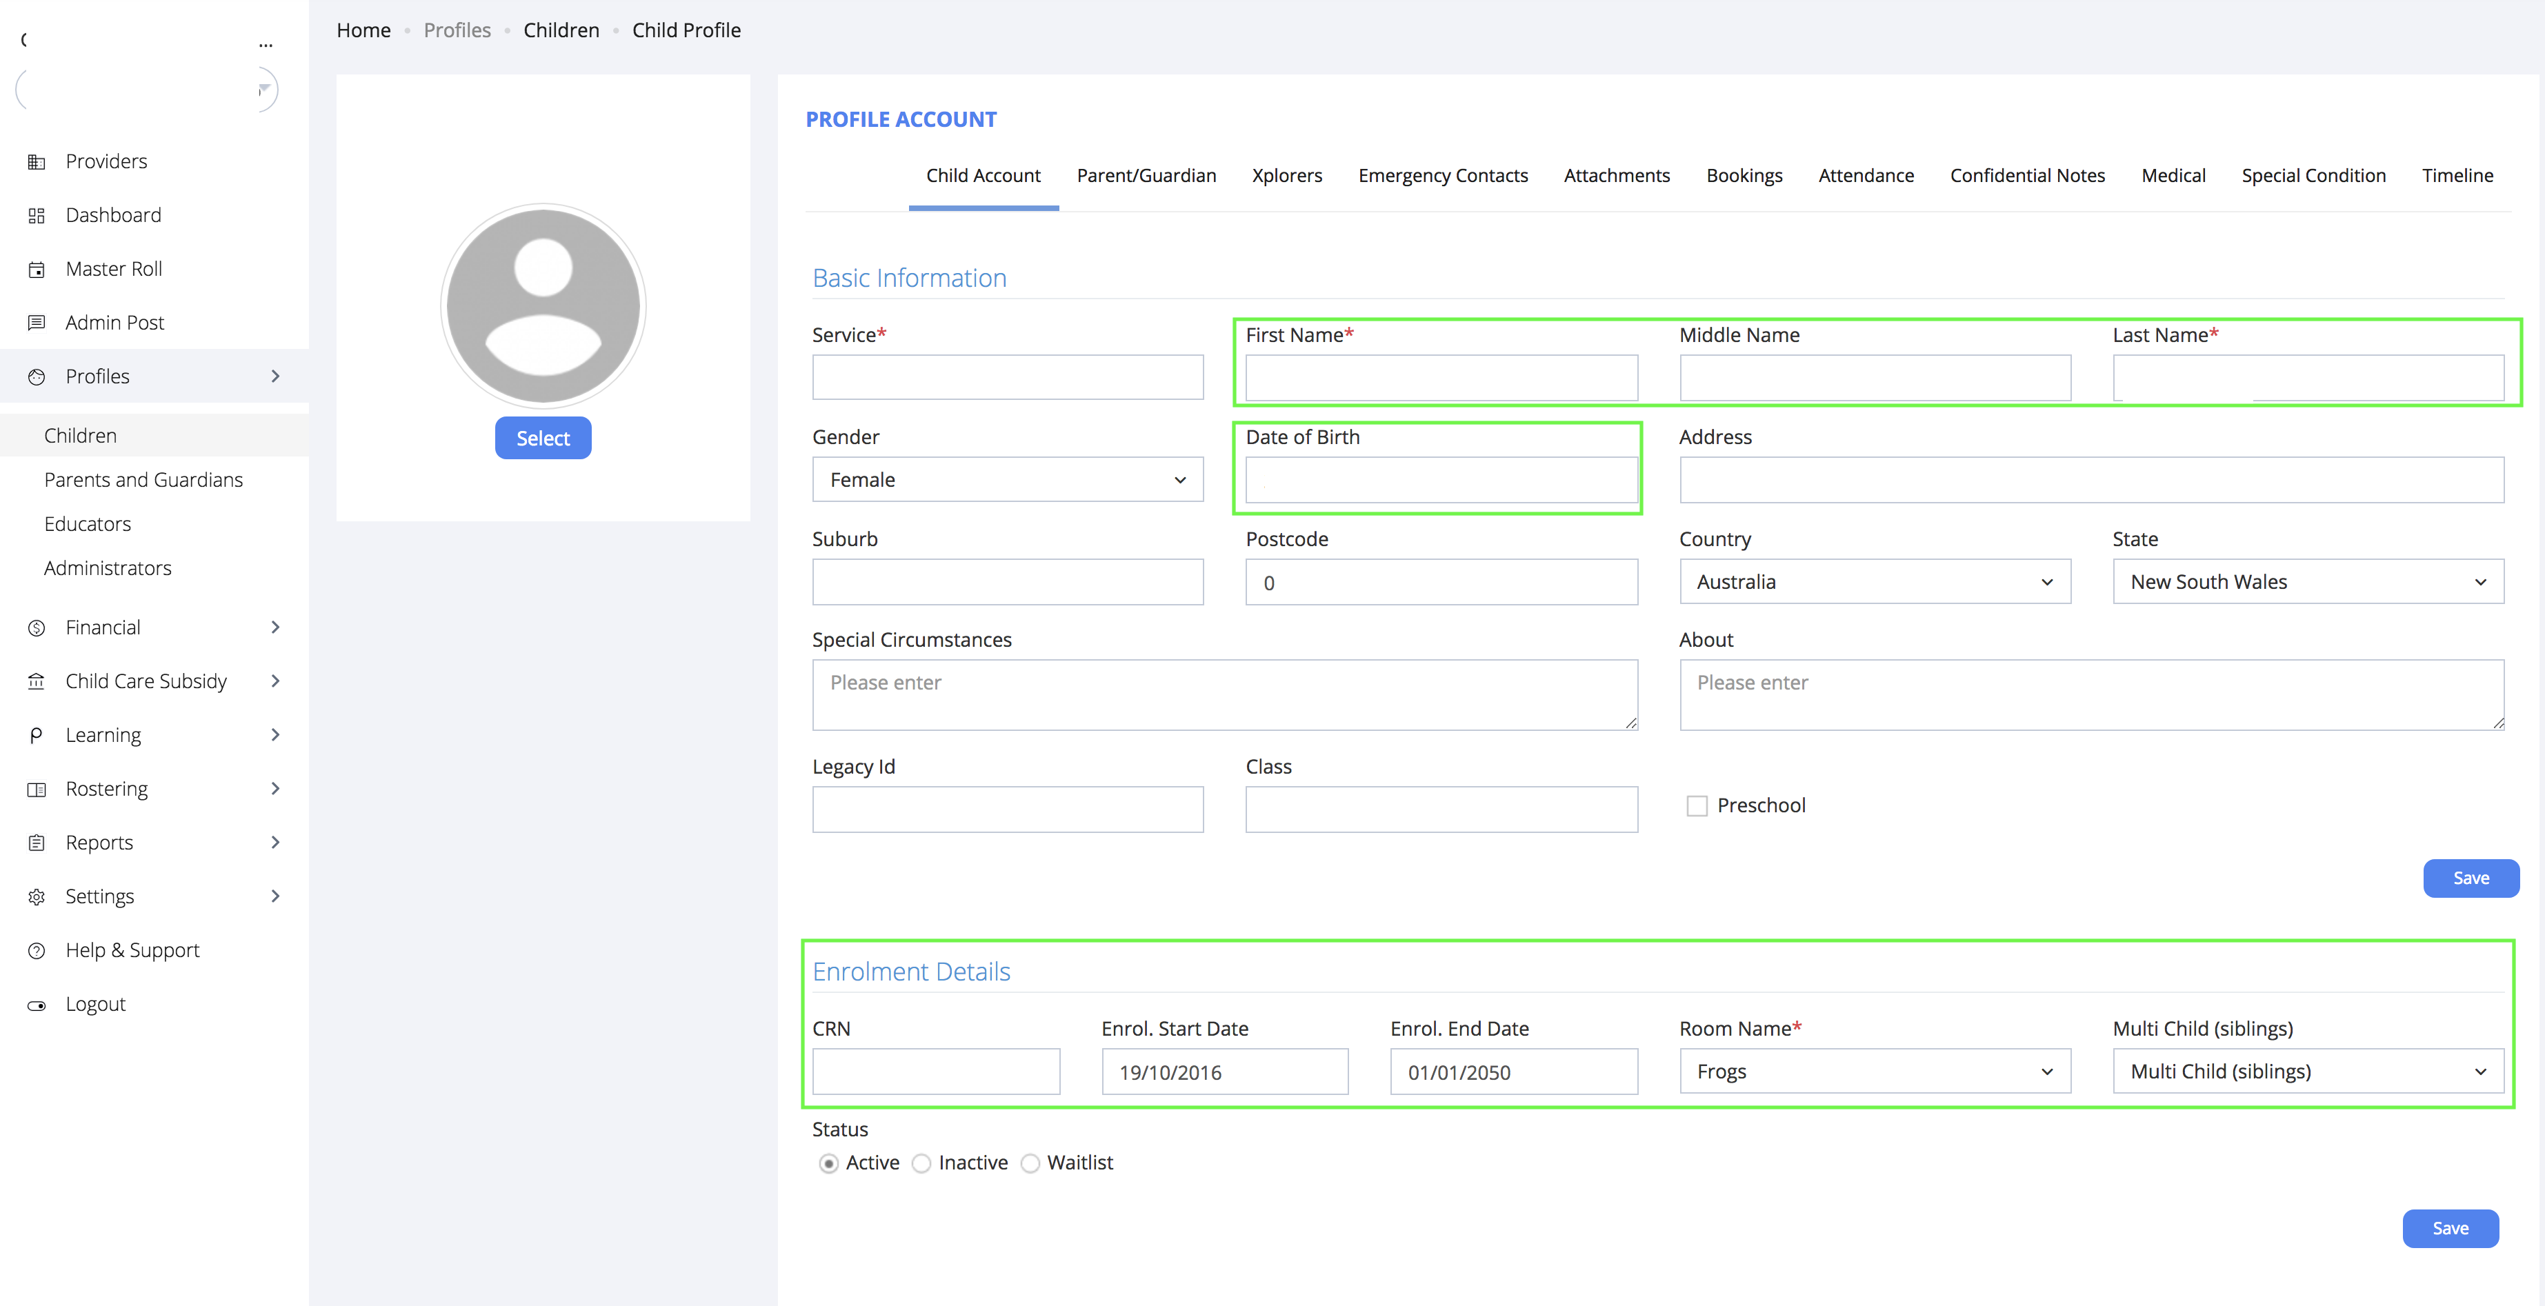2545x1306 pixels.
Task: Switch to the Parent/Guardian tab
Action: 1146,176
